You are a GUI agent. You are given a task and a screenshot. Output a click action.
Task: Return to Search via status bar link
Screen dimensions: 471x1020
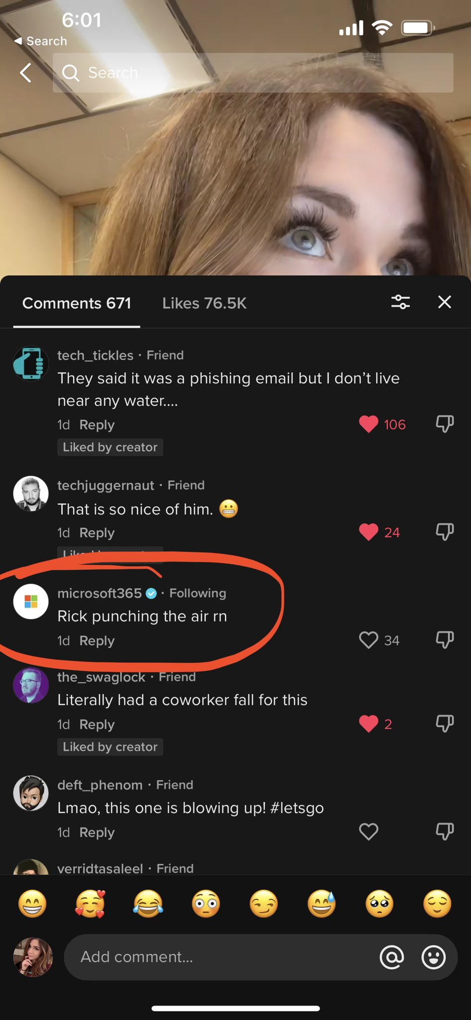40,41
